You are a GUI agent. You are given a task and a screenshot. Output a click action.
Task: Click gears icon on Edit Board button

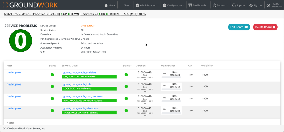(x=246, y=27)
